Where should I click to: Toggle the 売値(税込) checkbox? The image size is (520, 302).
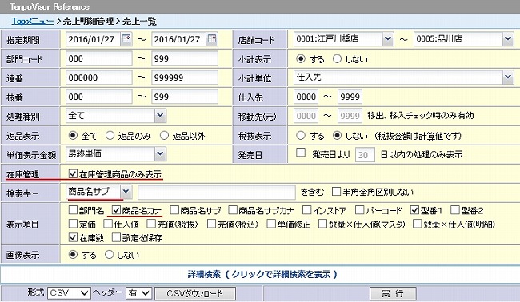click(211, 224)
